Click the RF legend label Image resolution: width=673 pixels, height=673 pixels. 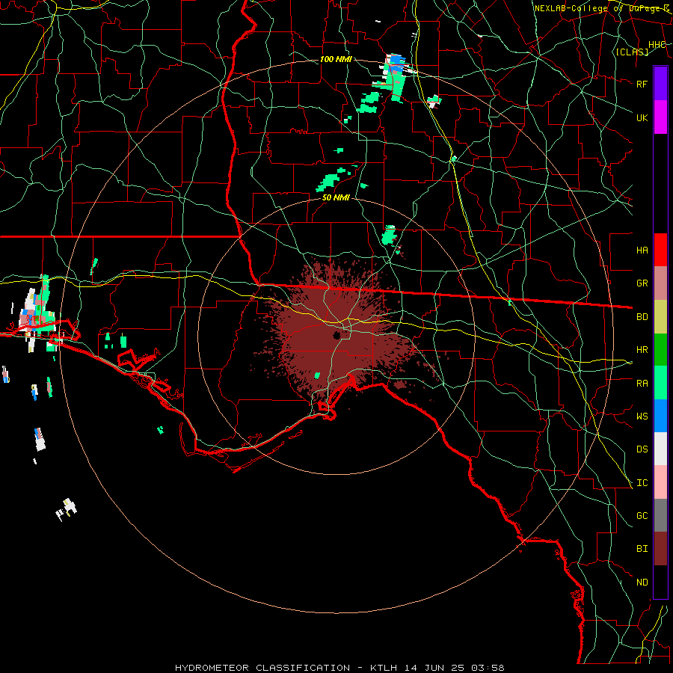tap(642, 84)
